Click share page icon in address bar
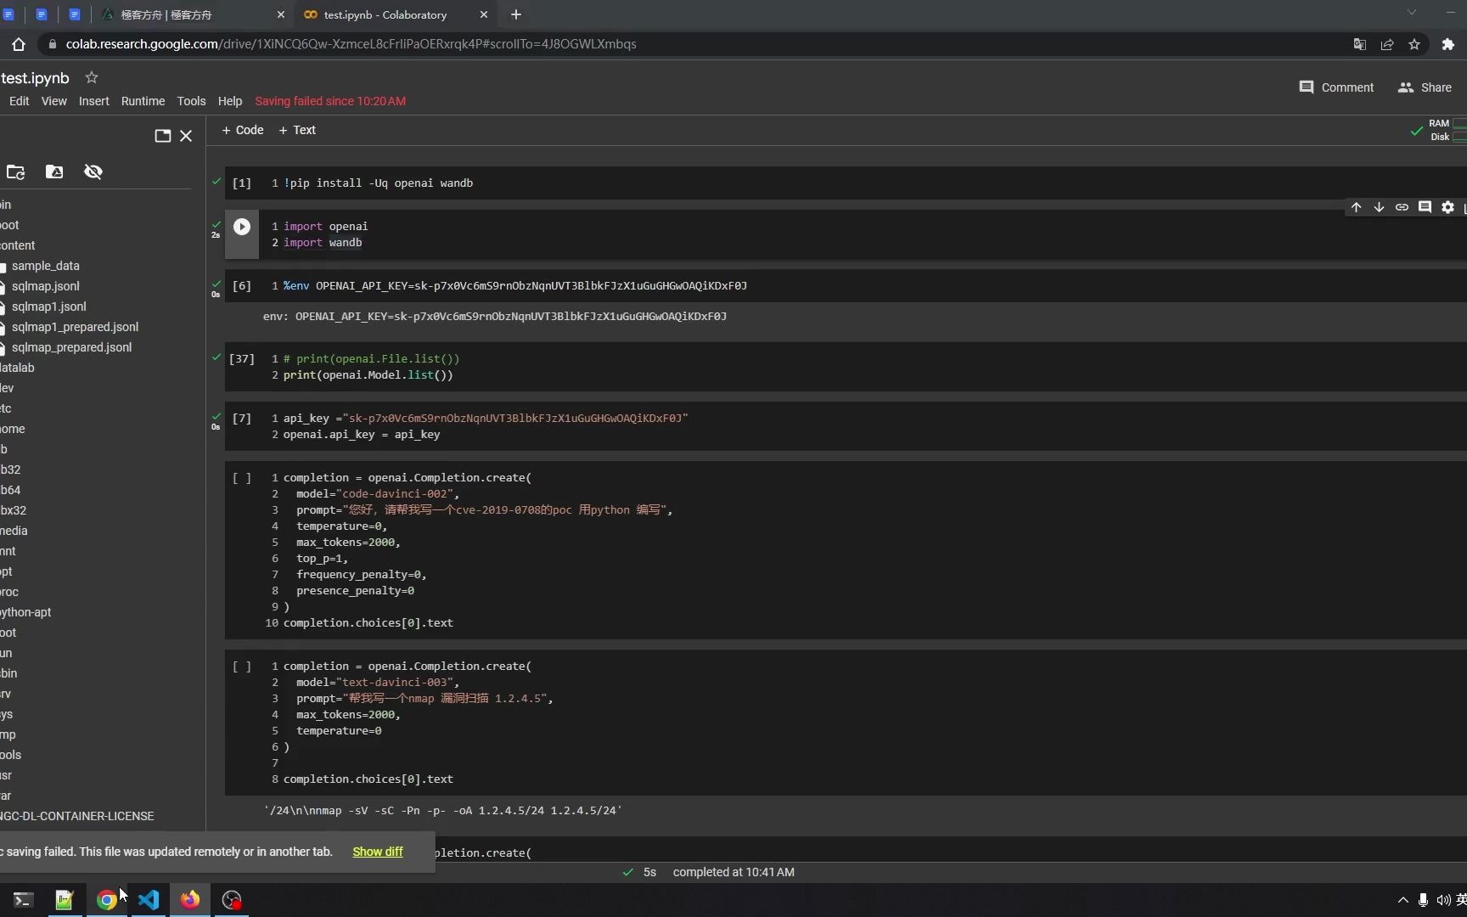This screenshot has height=917, width=1467. click(1387, 44)
